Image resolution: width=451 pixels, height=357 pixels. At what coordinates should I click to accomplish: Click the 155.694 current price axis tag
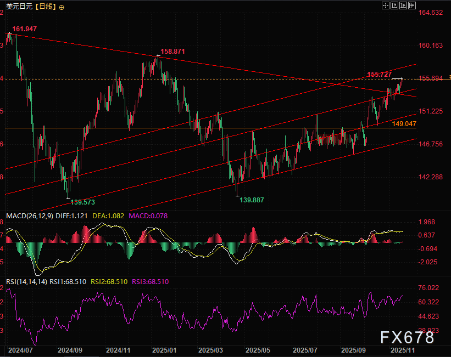click(x=431, y=78)
